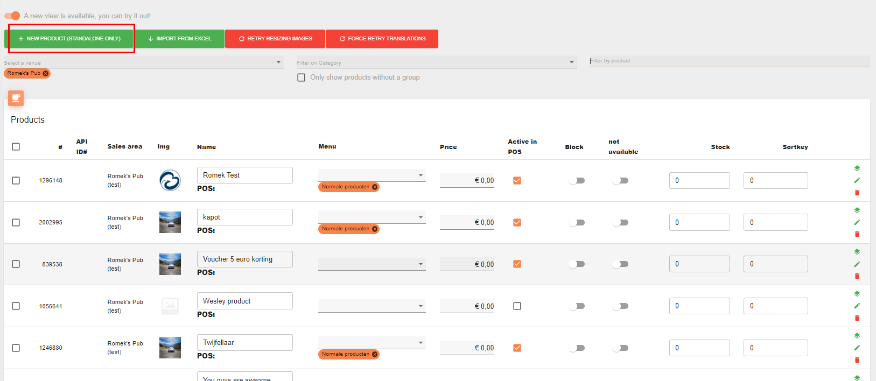Click Import from Excel button

(179, 39)
